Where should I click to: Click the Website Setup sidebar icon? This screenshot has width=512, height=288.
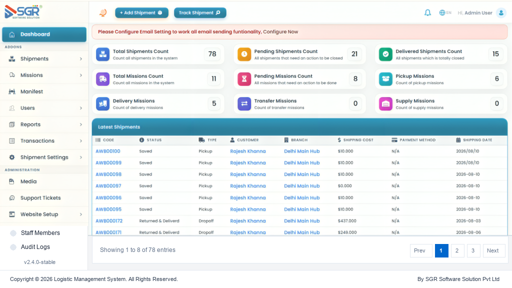(x=12, y=214)
